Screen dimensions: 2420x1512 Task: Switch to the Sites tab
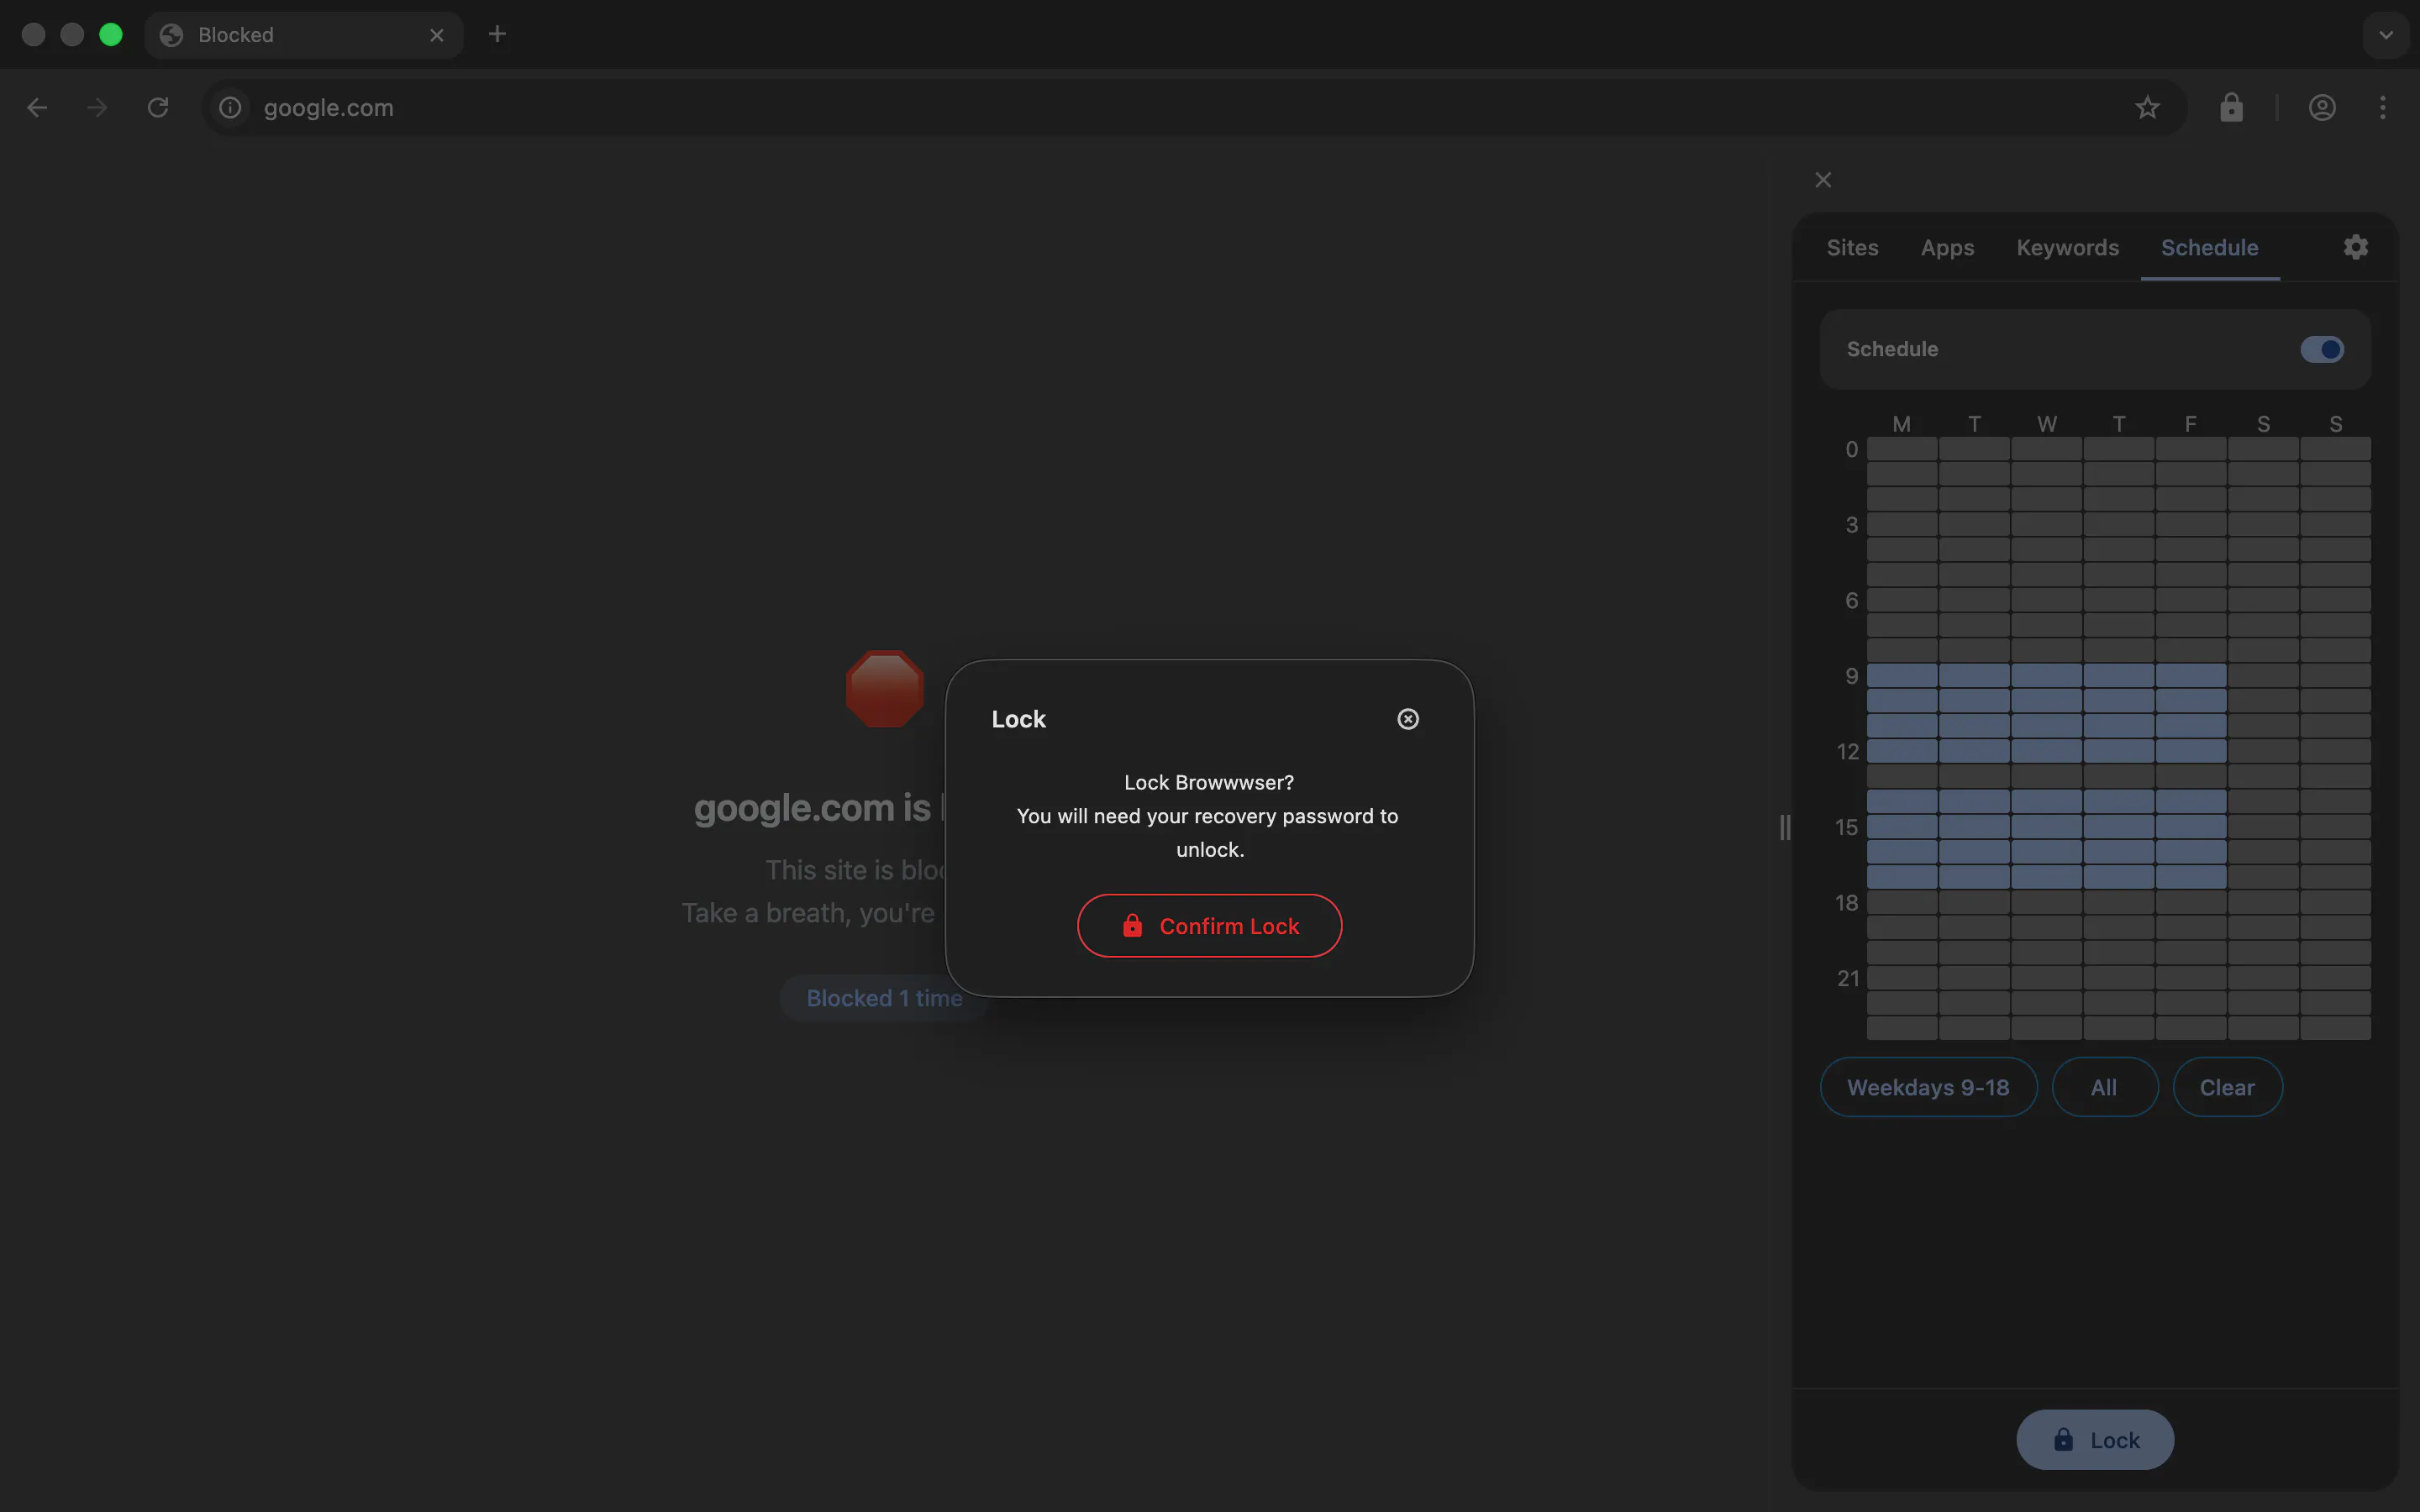coord(1852,248)
